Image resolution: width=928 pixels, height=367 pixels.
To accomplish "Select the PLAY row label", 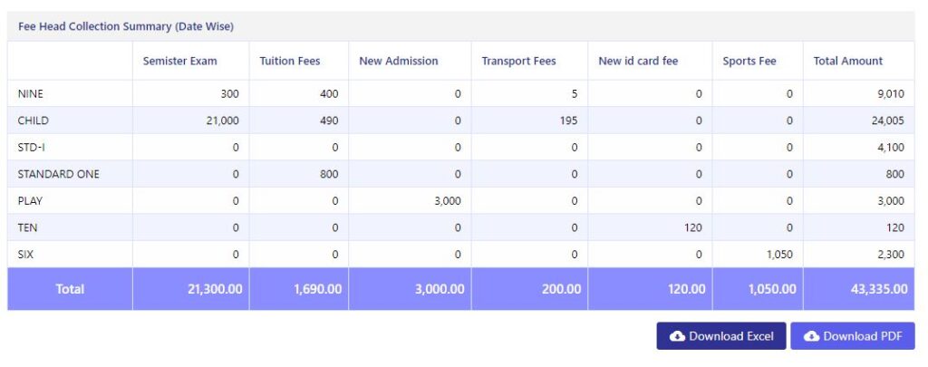I will [x=30, y=200].
